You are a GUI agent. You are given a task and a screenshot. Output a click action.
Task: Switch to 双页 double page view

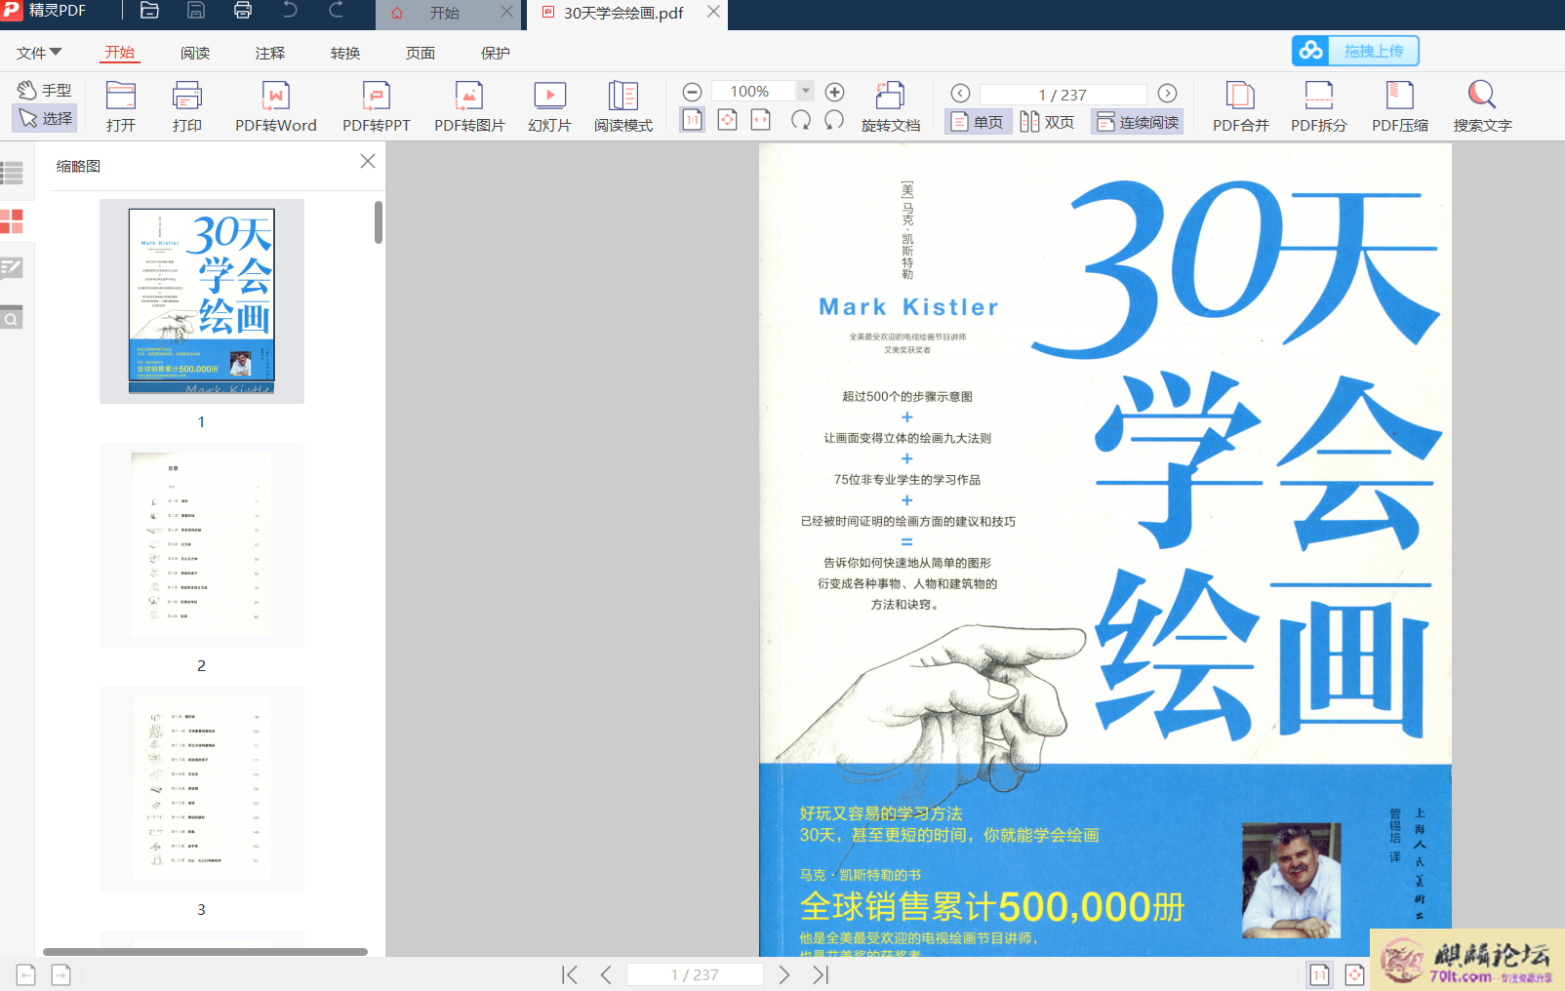(1047, 122)
